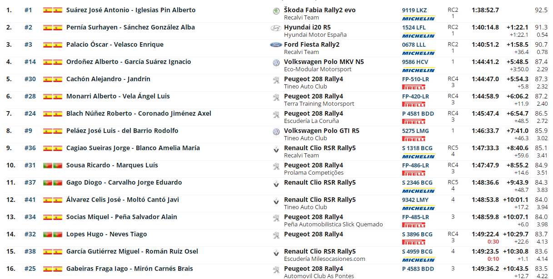Screen dimensions: 553x279
Task: Open entry number #25 link
Action: pos(30,269)
